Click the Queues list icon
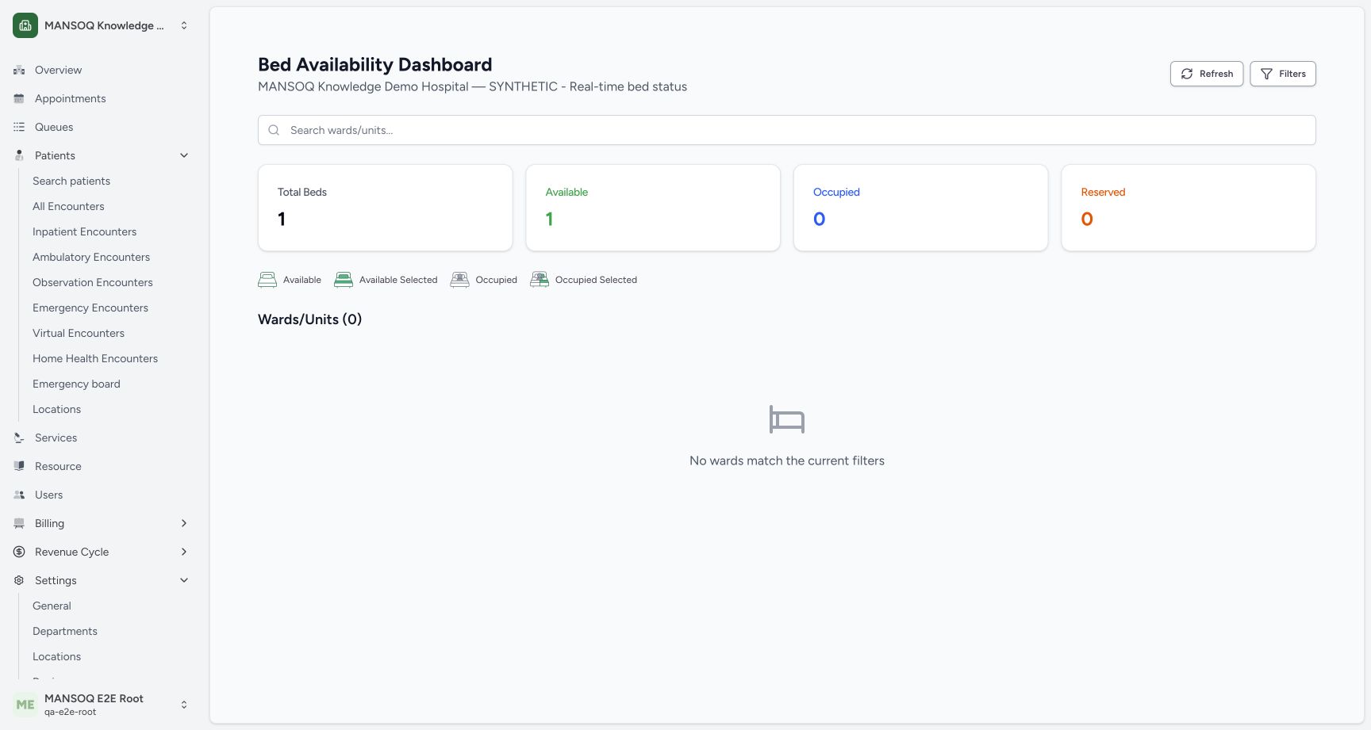 (19, 127)
